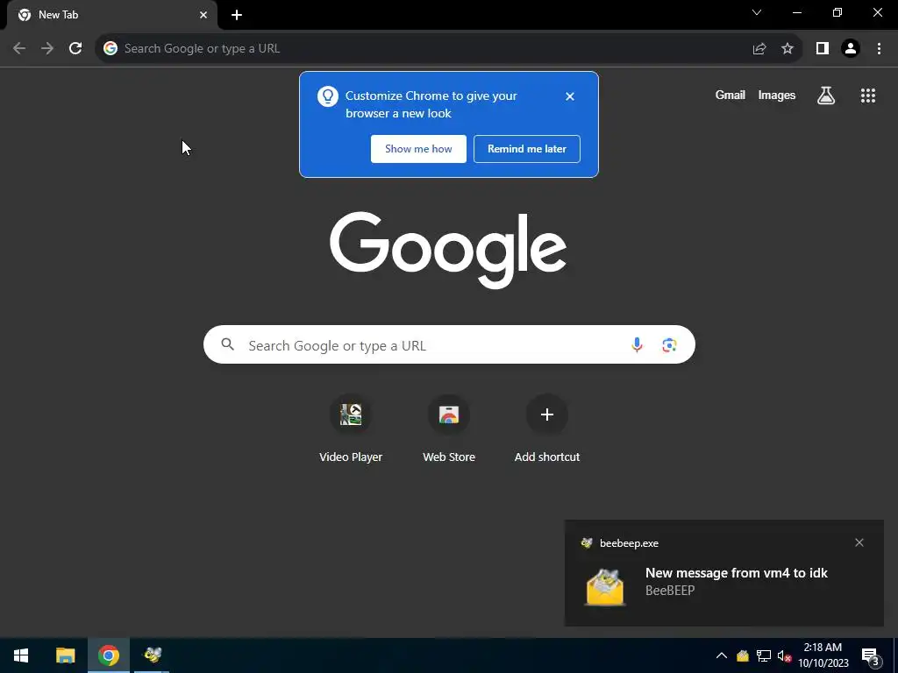Bookmark this tab with the star icon
898x673 pixels.
788,49
